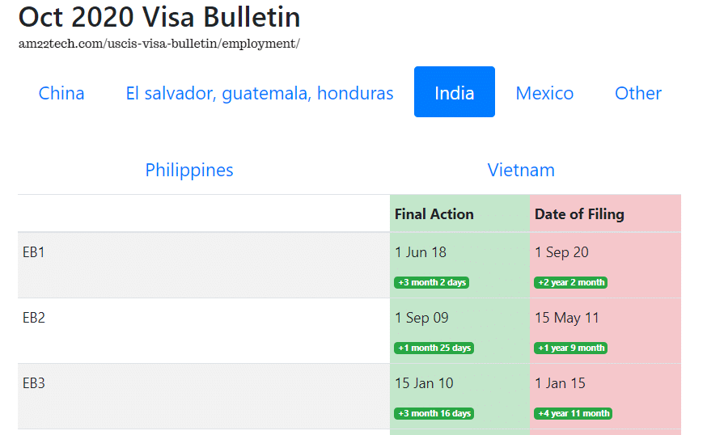Click the Date of Filing column header
The height and width of the screenshot is (435, 707).
(x=579, y=214)
